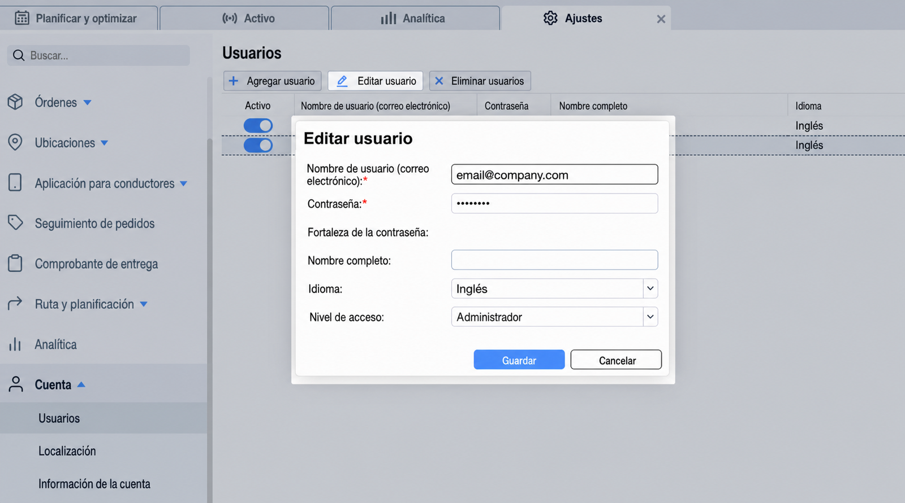905x503 pixels.
Task: Select Localización under Cuenta
Action: coord(67,450)
